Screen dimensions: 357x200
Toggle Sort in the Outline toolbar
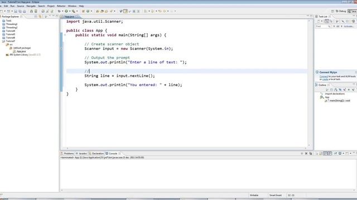336,90
